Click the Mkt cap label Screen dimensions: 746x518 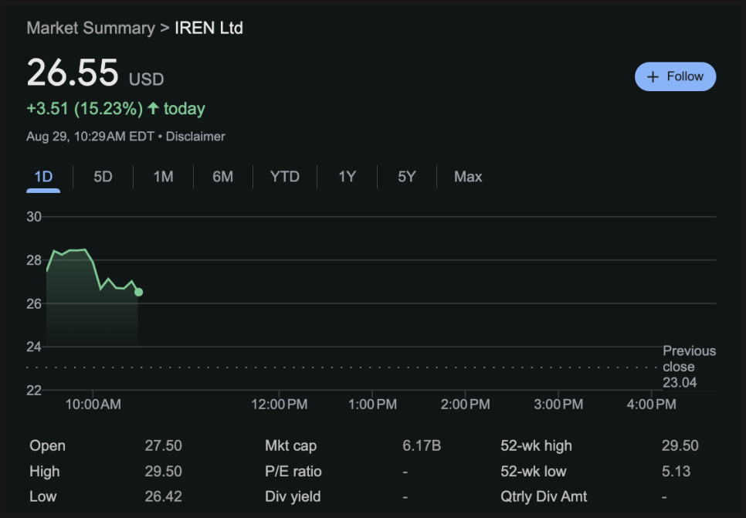(x=290, y=445)
